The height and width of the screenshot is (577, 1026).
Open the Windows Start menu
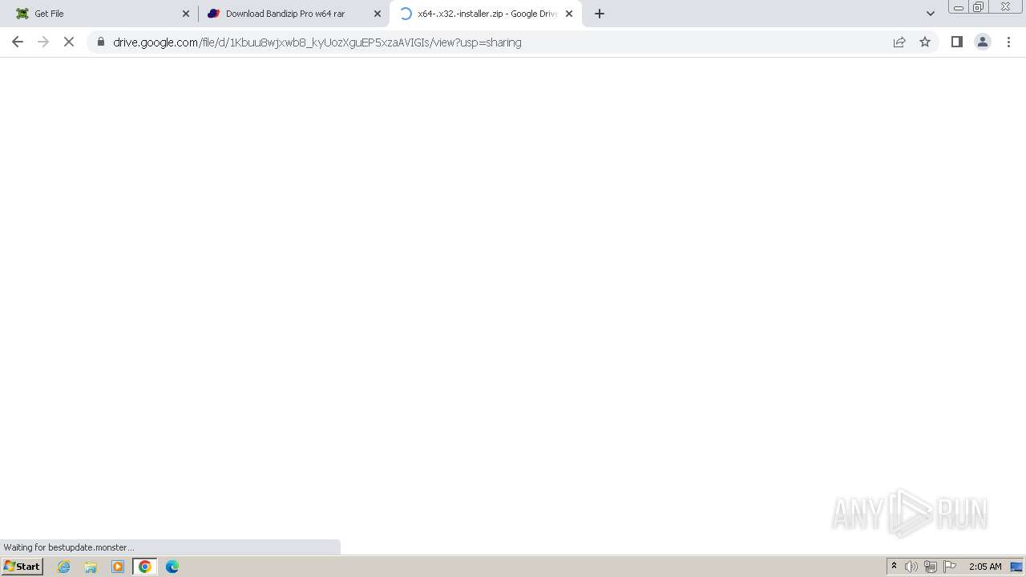(22, 567)
